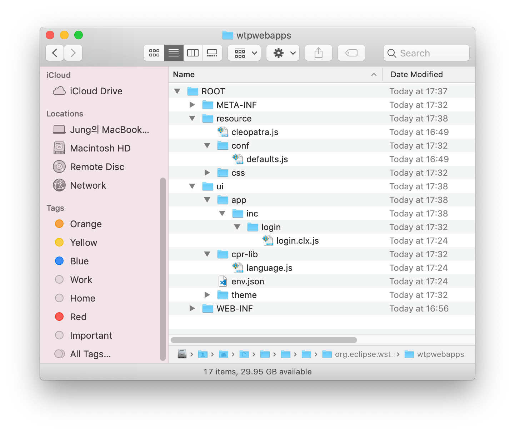
Task: Switch to icon view mode
Action: (154, 53)
